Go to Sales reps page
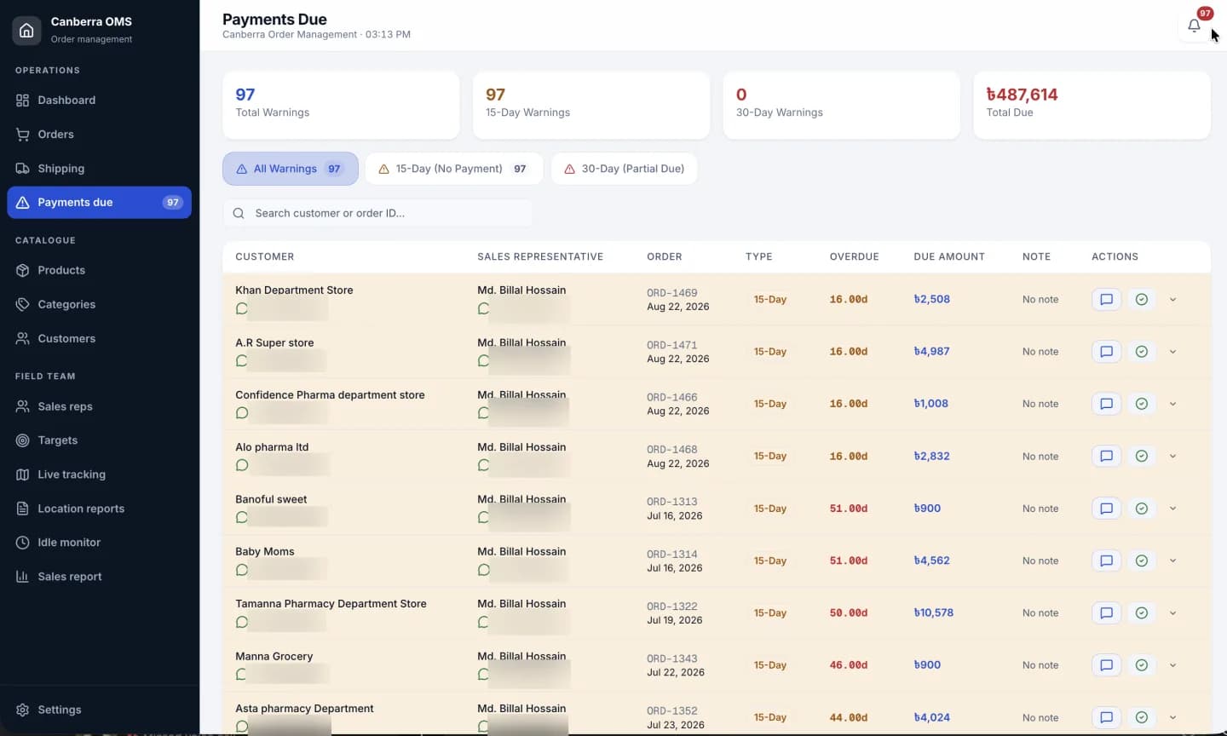 coord(99,406)
